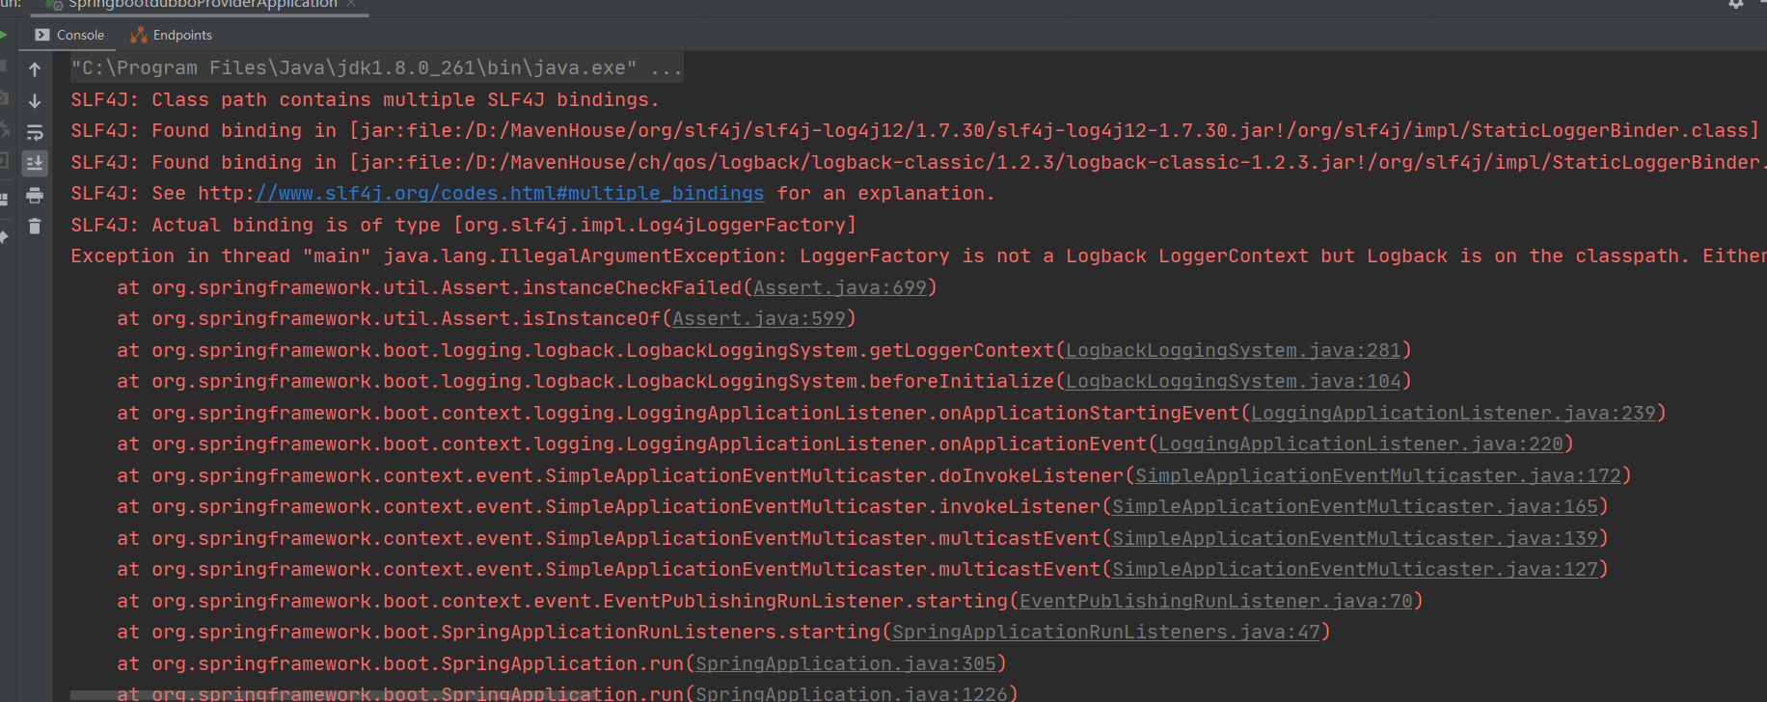Click "Actual binding is of type" line
The height and width of the screenshot is (702, 1767).
coord(463,225)
